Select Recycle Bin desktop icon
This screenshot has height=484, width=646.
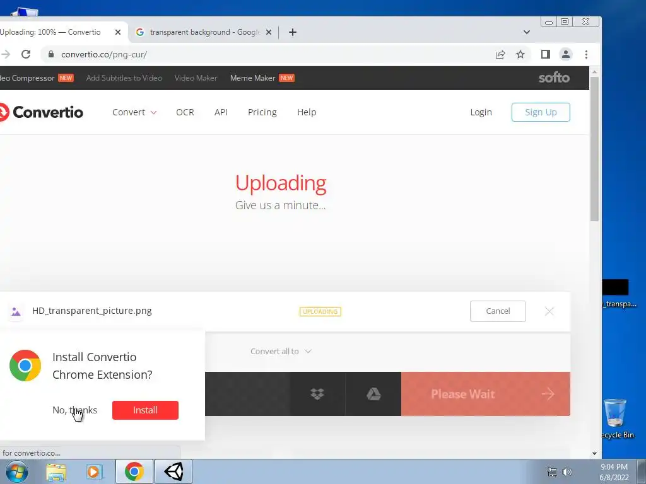(617, 419)
